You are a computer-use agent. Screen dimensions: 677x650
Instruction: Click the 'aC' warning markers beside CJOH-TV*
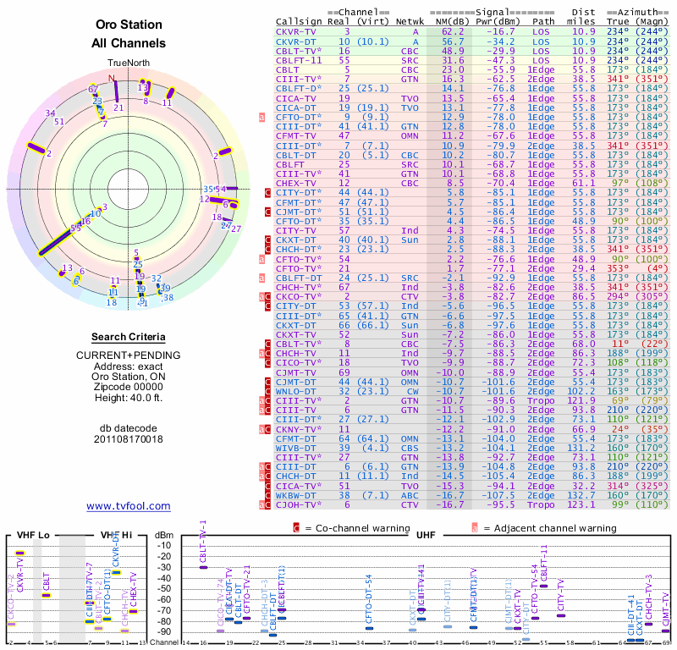tap(265, 505)
